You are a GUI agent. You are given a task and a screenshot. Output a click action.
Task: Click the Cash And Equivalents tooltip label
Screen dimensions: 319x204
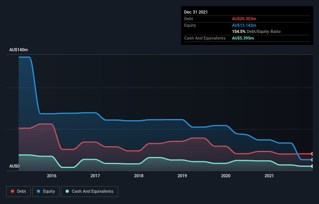click(x=205, y=38)
